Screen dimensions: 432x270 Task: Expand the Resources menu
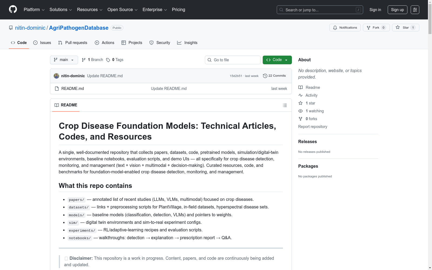[90, 10]
